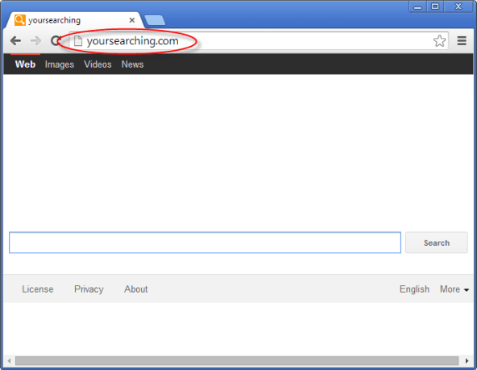This screenshot has height=370, width=477.
Task: Open the Privacy link in the footer
Action: click(x=89, y=289)
